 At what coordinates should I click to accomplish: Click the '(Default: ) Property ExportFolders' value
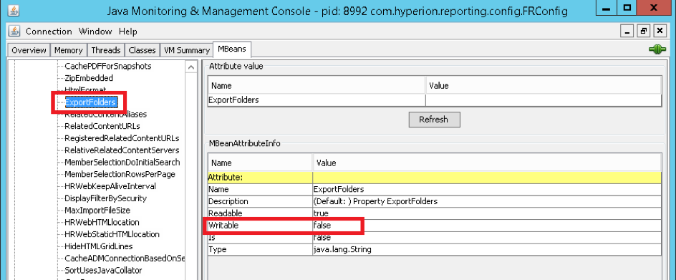[x=375, y=201]
